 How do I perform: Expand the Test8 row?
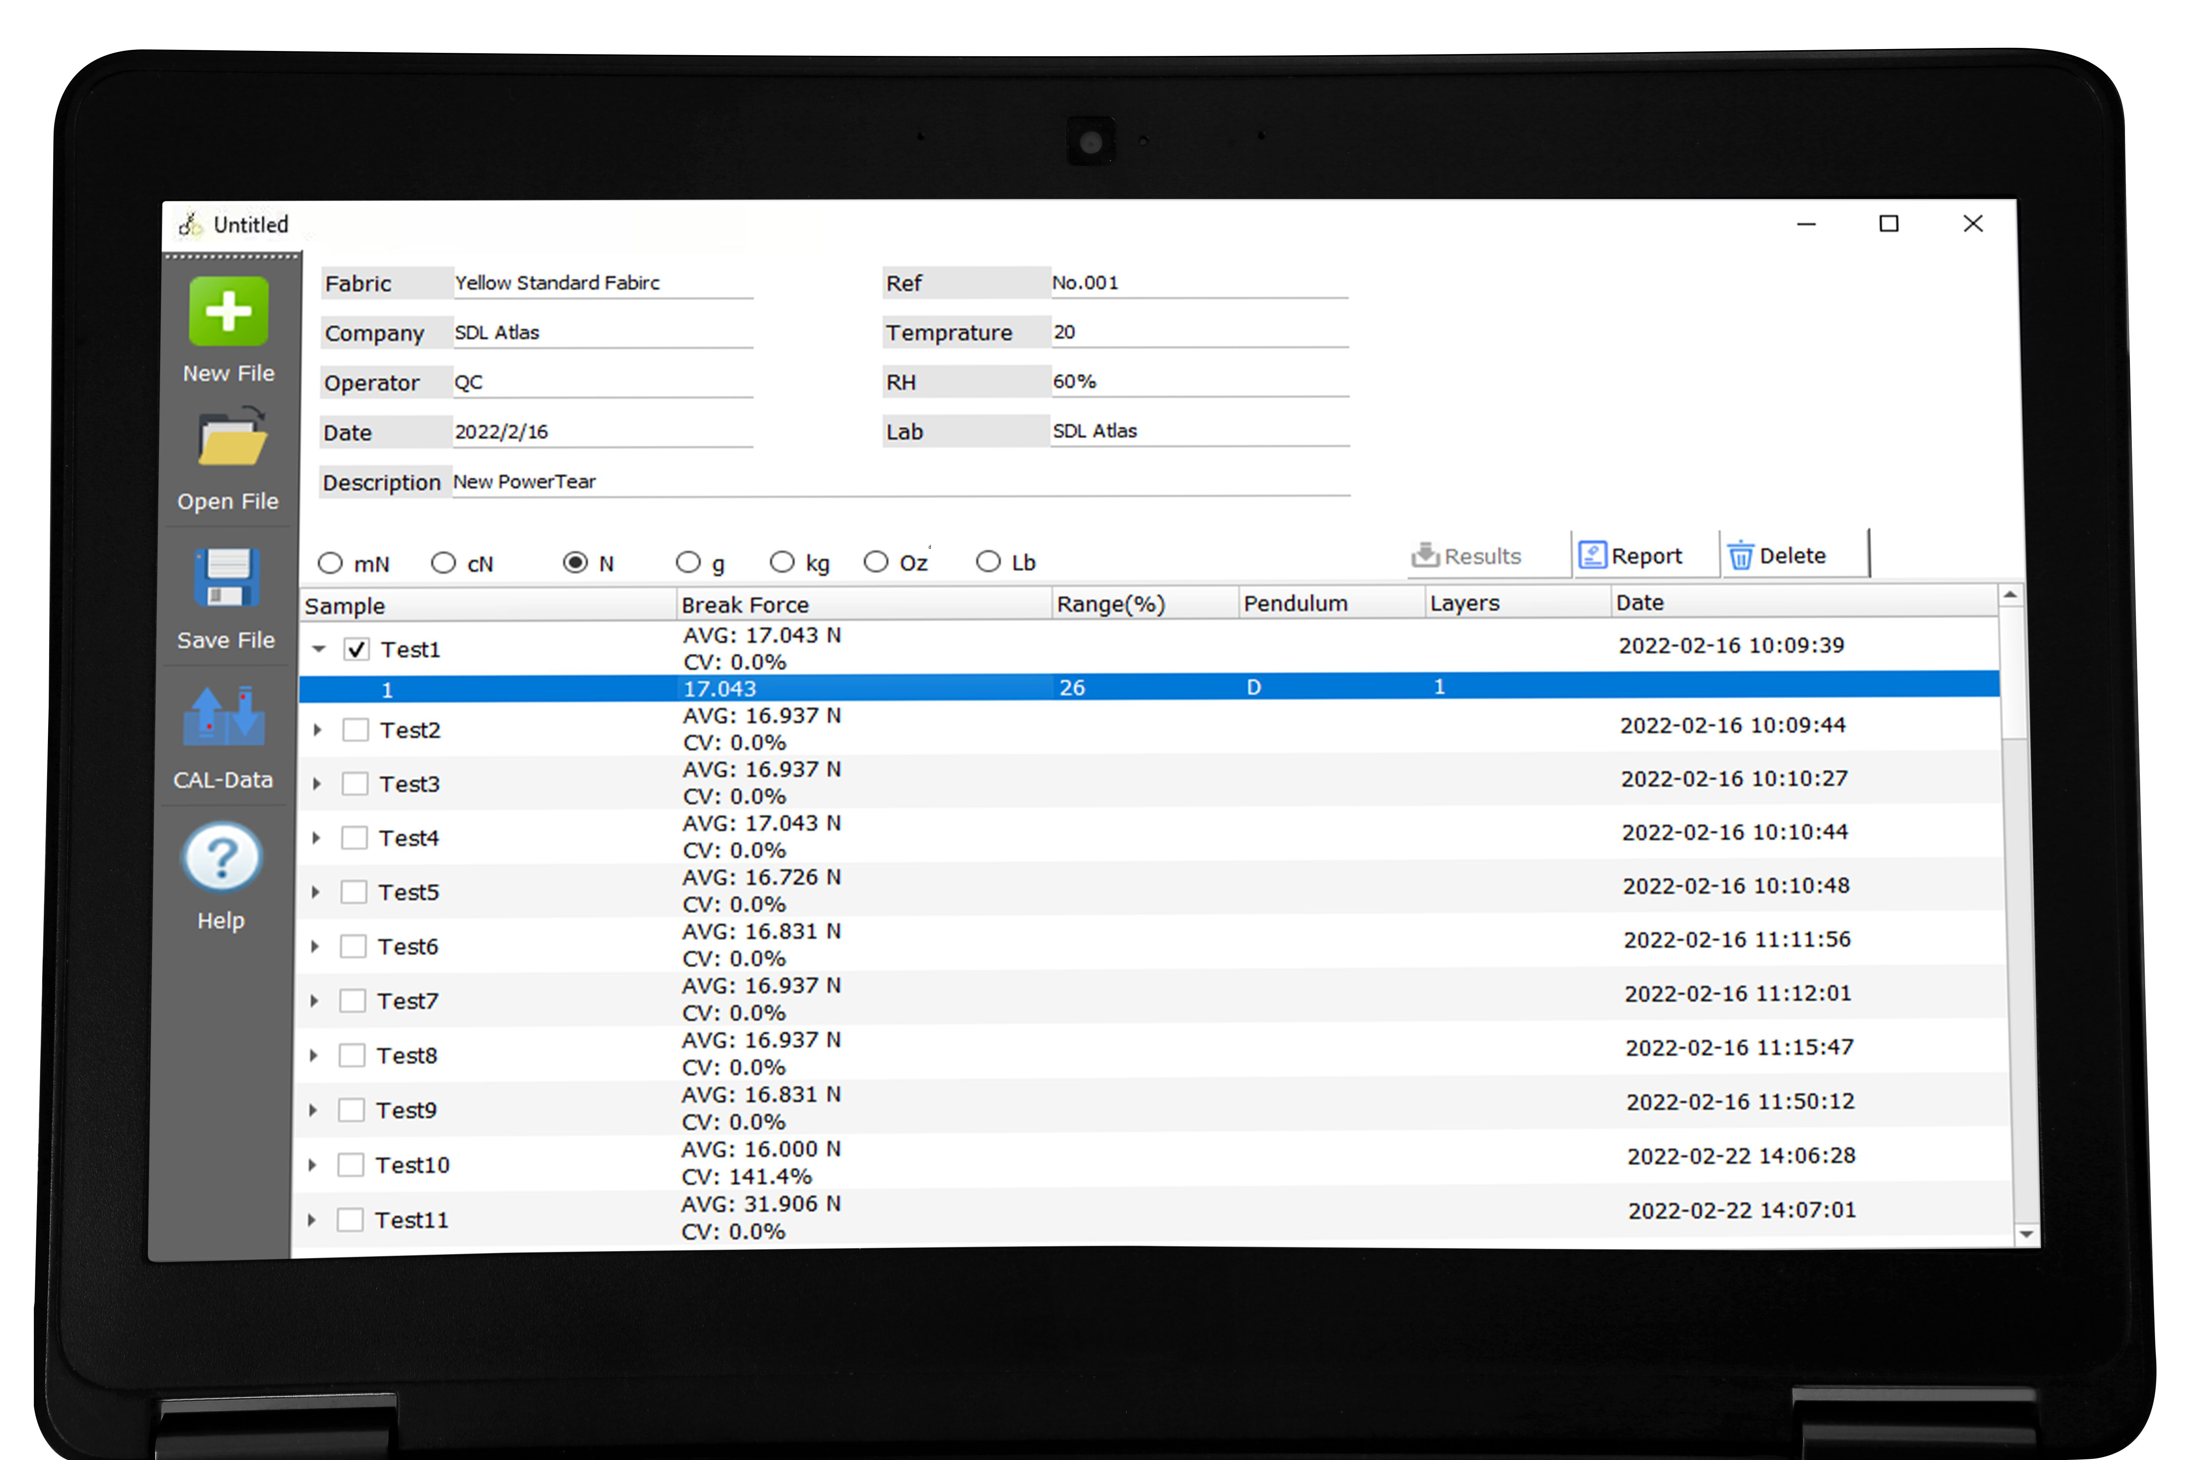click(x=313, y=1055)
